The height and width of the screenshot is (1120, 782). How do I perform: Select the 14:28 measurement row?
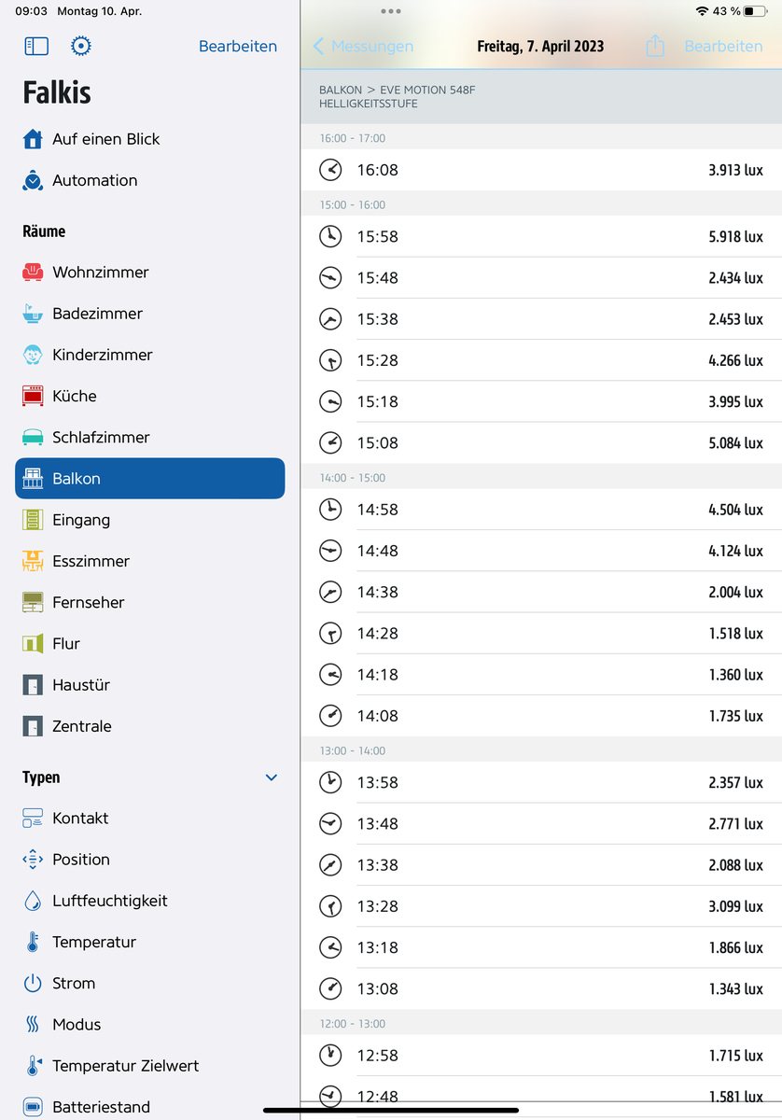coord(541,633)
